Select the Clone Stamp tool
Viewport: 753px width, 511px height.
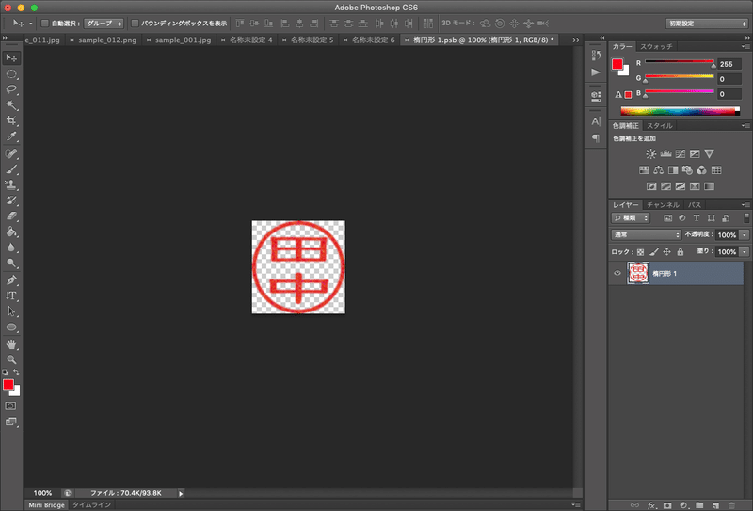pos(11,184)
